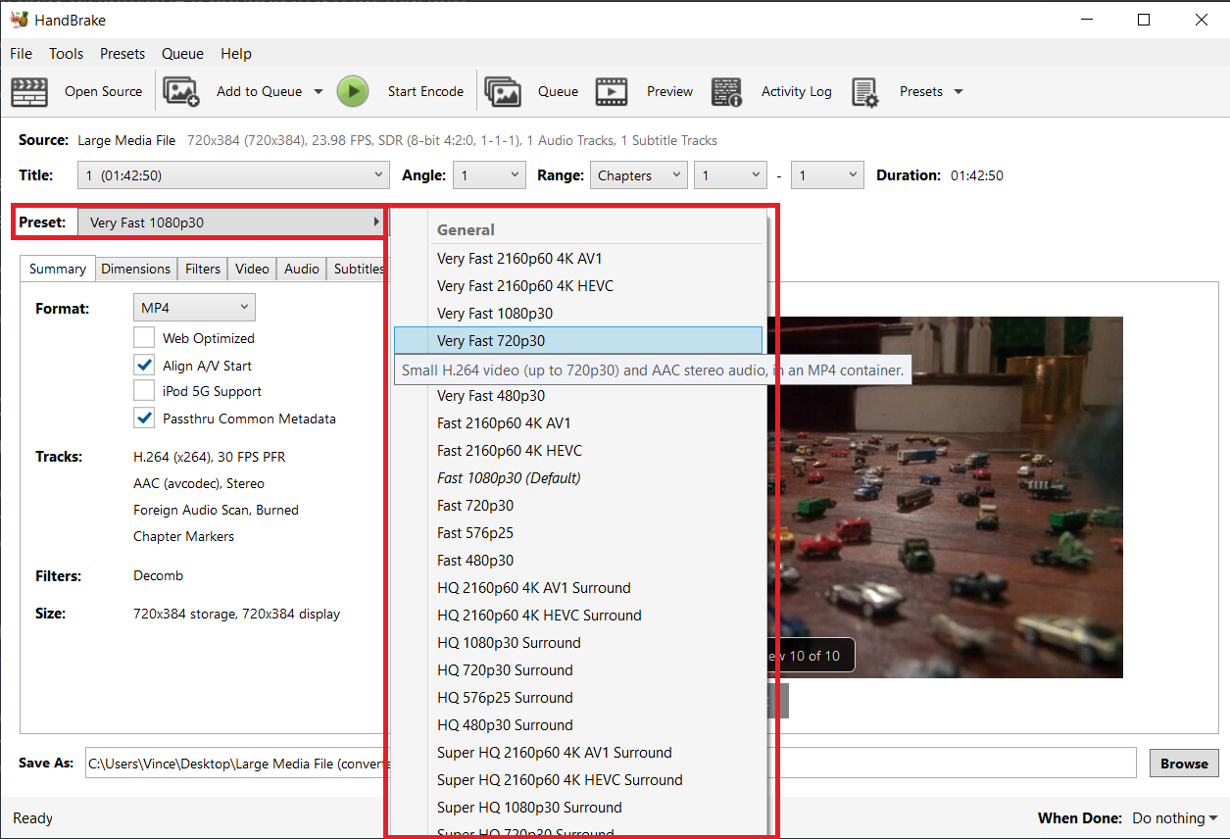Image resolution: width=1230 pixels, height=839 pixels.
Task: Disable Passthru Common Metadata
Action: point(144,418)
